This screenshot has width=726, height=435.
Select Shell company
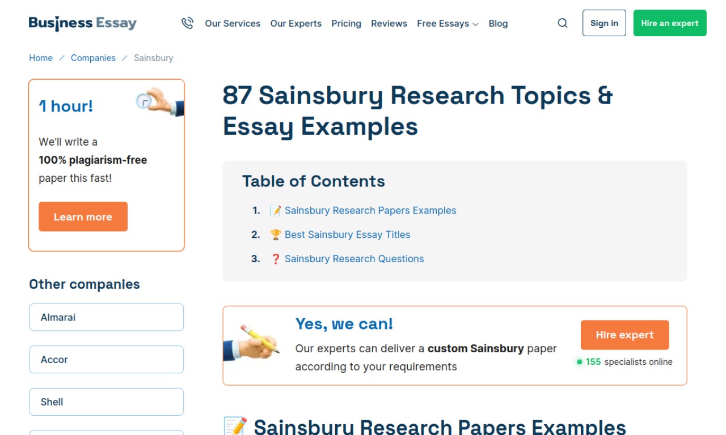107,402
